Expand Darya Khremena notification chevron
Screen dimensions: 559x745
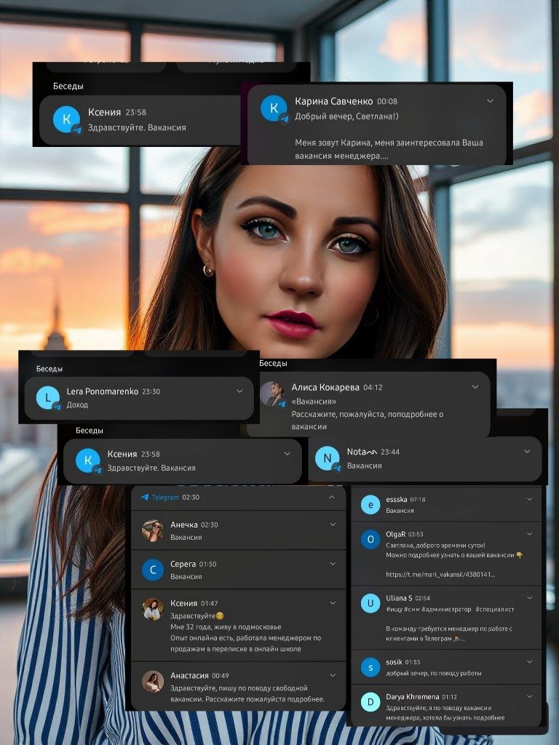coord(530,696)
